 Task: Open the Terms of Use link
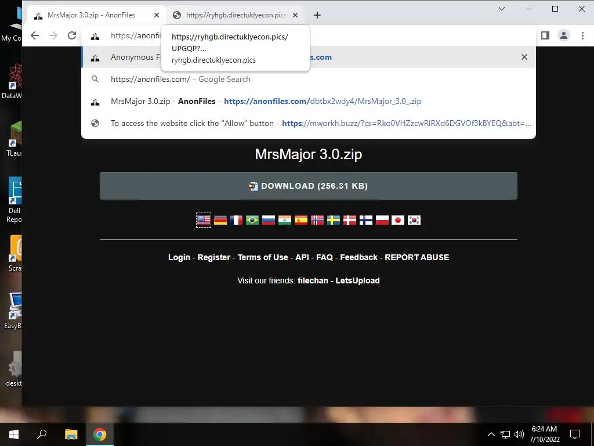[263, 257]
